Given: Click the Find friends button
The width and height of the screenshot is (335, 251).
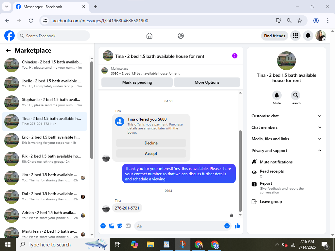Looking at the screenshot, I should point(274,36).
